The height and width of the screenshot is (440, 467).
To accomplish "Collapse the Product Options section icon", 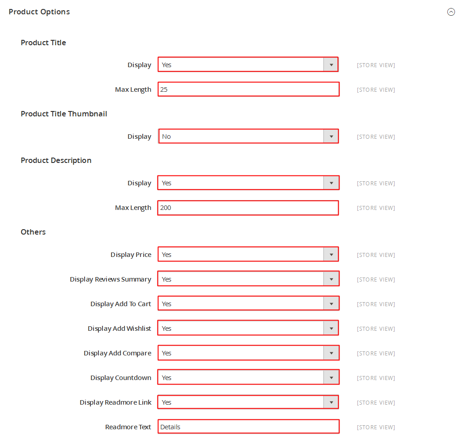I will 451,12.
